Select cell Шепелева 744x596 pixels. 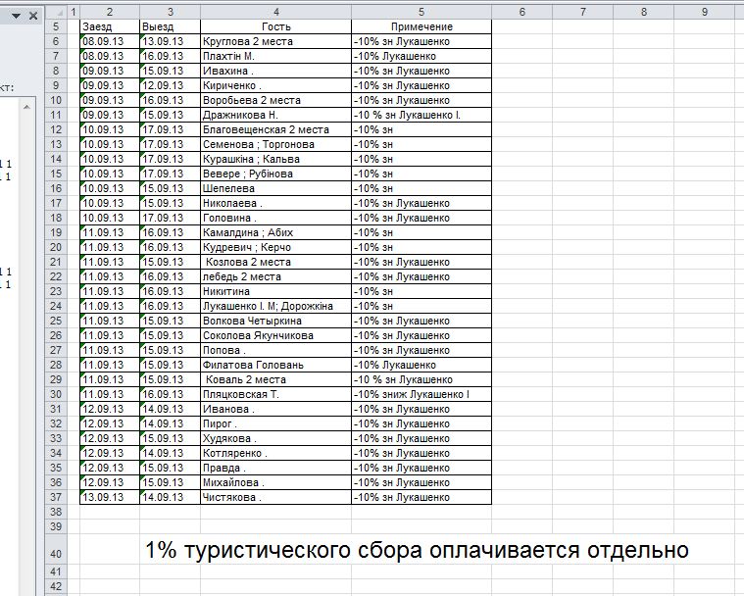click(276, 188)
